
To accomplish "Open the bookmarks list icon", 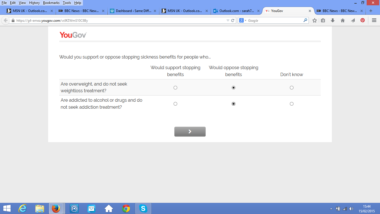I will pos(323,20).
